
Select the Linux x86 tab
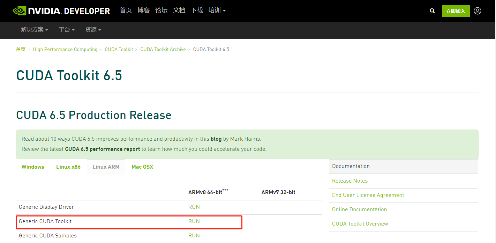tap(68, 167)
